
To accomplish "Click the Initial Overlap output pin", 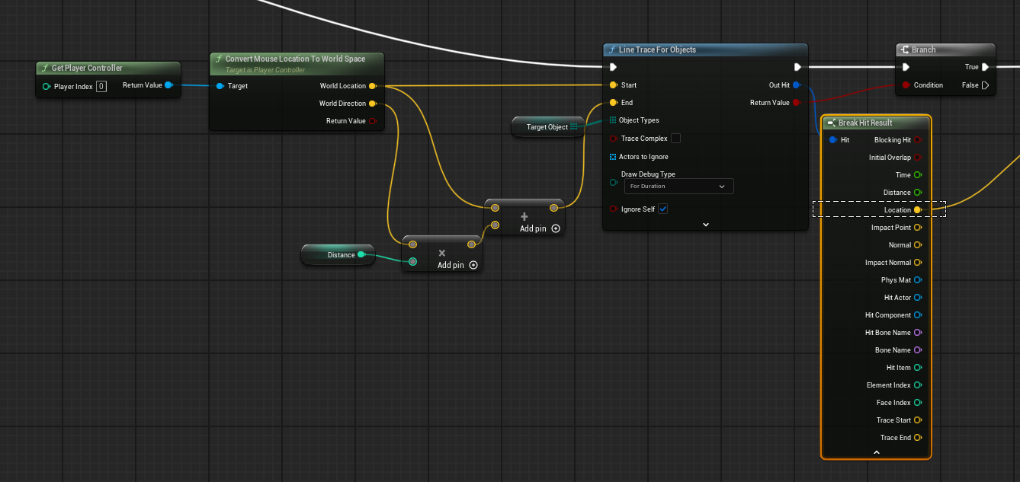I will click(918, 158).
